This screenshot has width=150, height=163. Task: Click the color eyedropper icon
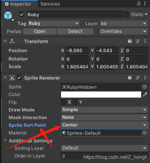145,94
